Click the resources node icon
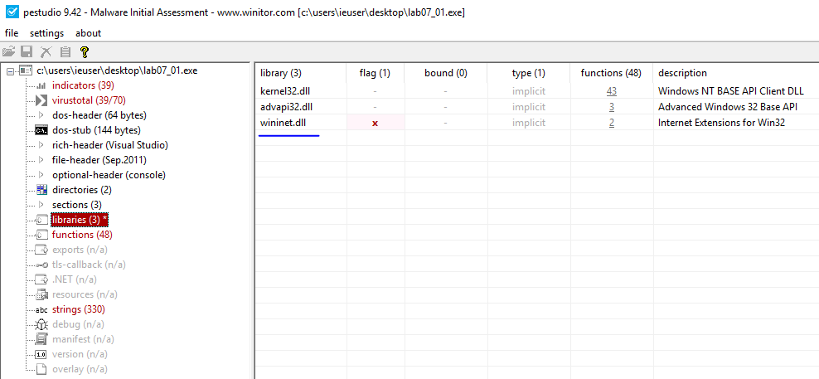The image size is (819, 379). (x=41, y=295)
